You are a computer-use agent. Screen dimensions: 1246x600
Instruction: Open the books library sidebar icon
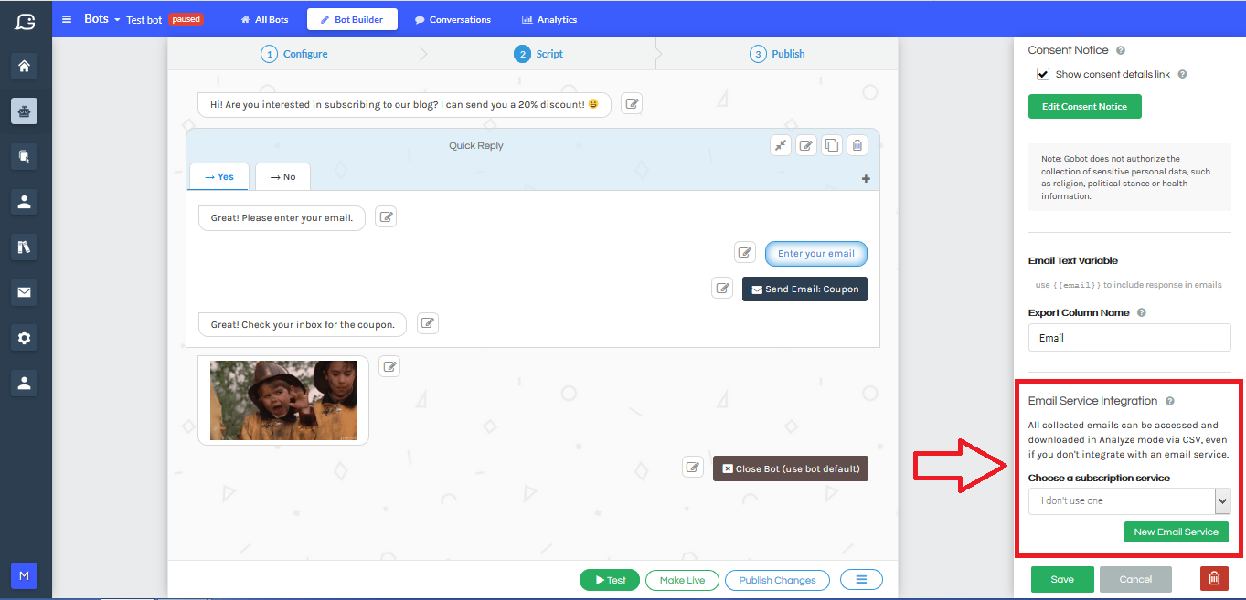[x=25, y=247]
